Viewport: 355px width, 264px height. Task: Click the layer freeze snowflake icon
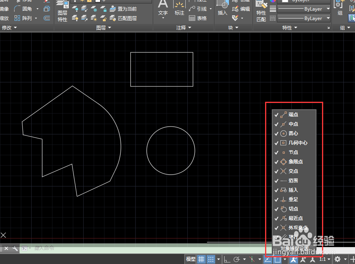click(x=94, y=9)
